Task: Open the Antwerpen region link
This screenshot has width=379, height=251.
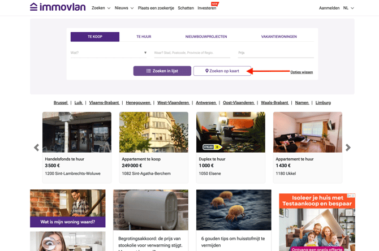Action: coord(206,103)
